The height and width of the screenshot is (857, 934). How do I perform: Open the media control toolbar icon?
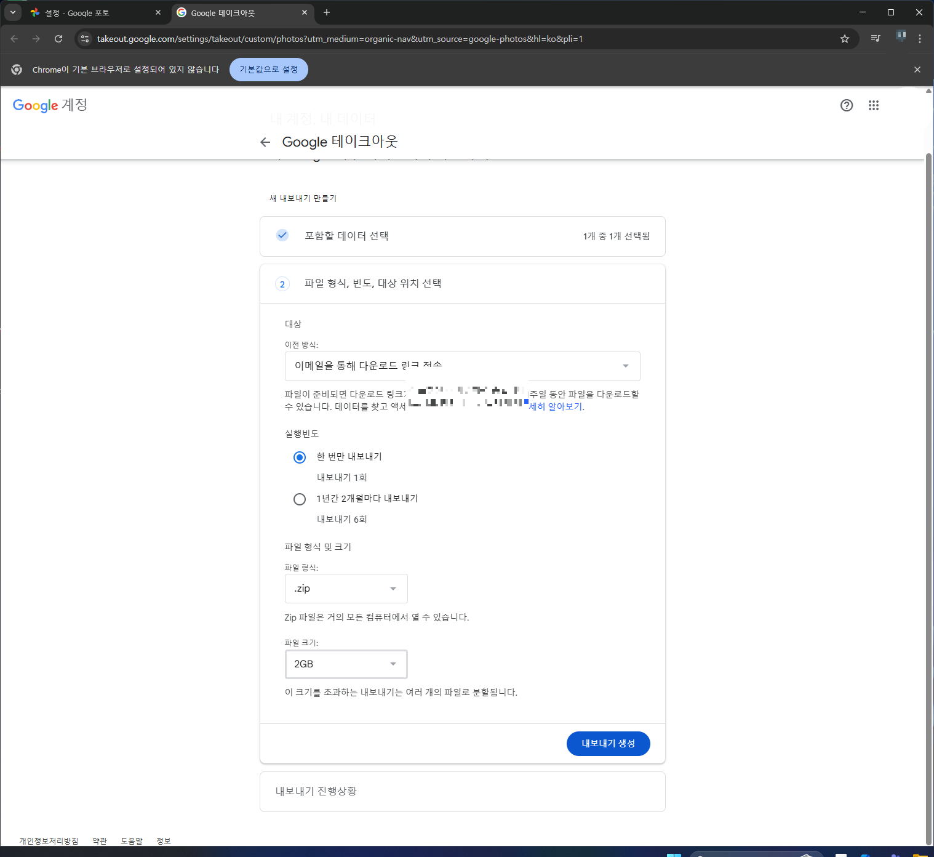coord(876,39)
